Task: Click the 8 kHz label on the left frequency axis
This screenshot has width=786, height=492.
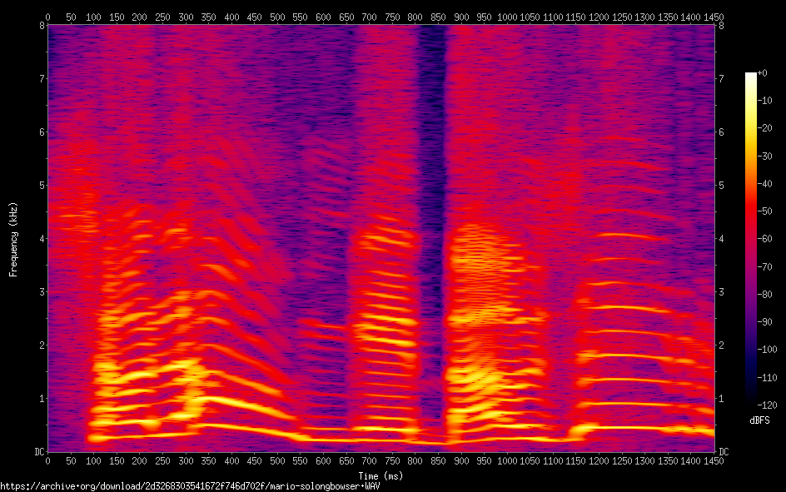Action: point(41,25)
